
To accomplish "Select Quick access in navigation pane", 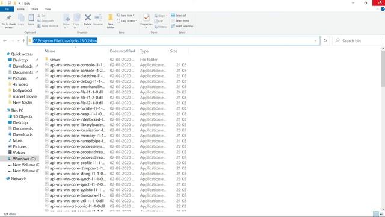I will 22,54.
